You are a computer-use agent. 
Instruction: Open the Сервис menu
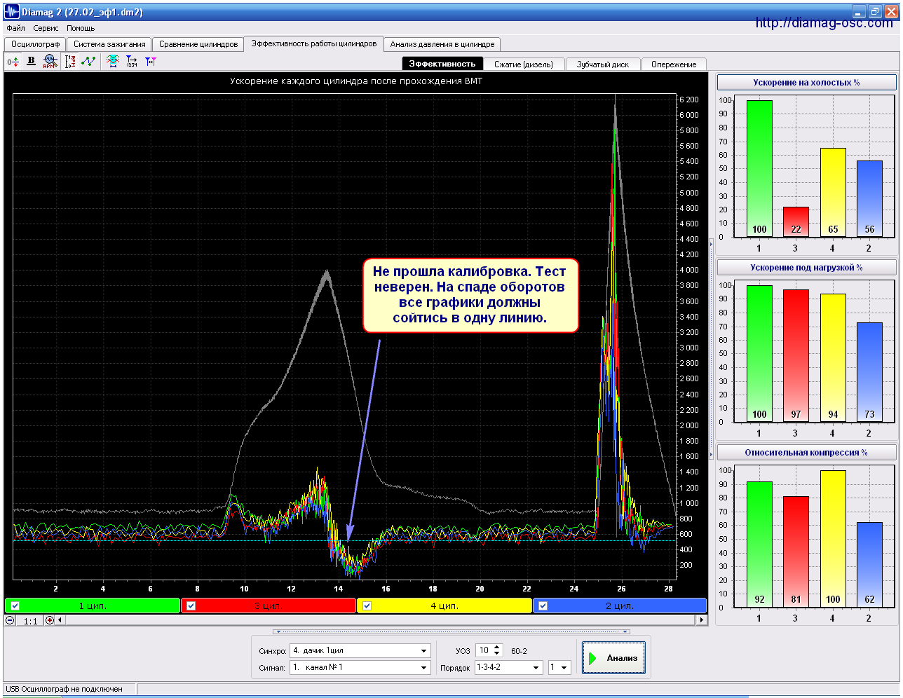coord(46,29)
